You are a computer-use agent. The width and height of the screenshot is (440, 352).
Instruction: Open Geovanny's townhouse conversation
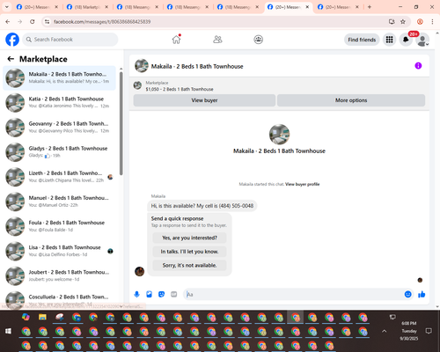tap(59, 128)
